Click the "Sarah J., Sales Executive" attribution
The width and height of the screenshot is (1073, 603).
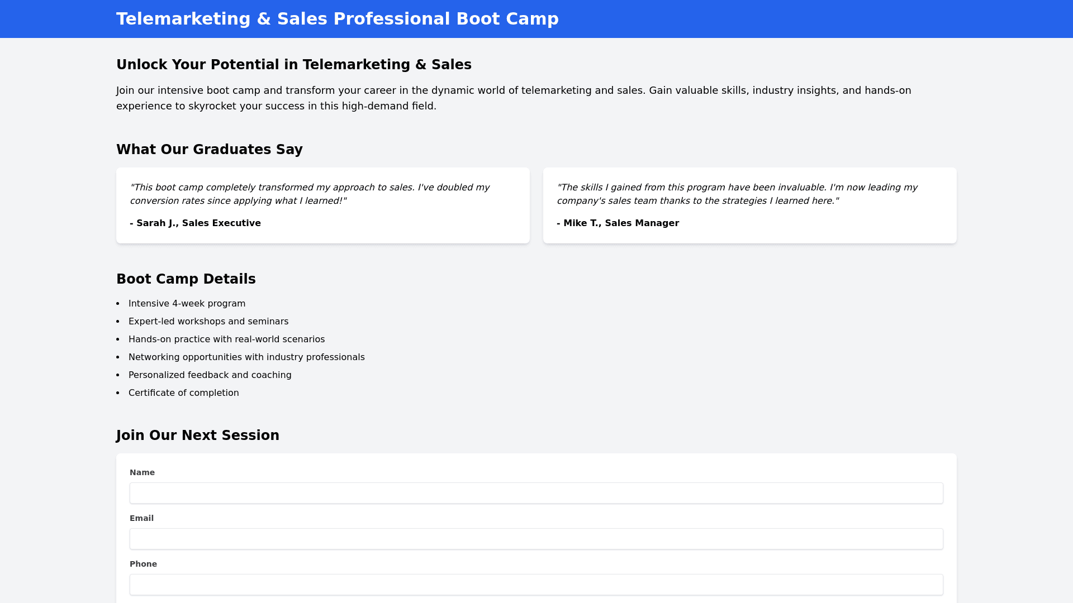tap(195, 223)
